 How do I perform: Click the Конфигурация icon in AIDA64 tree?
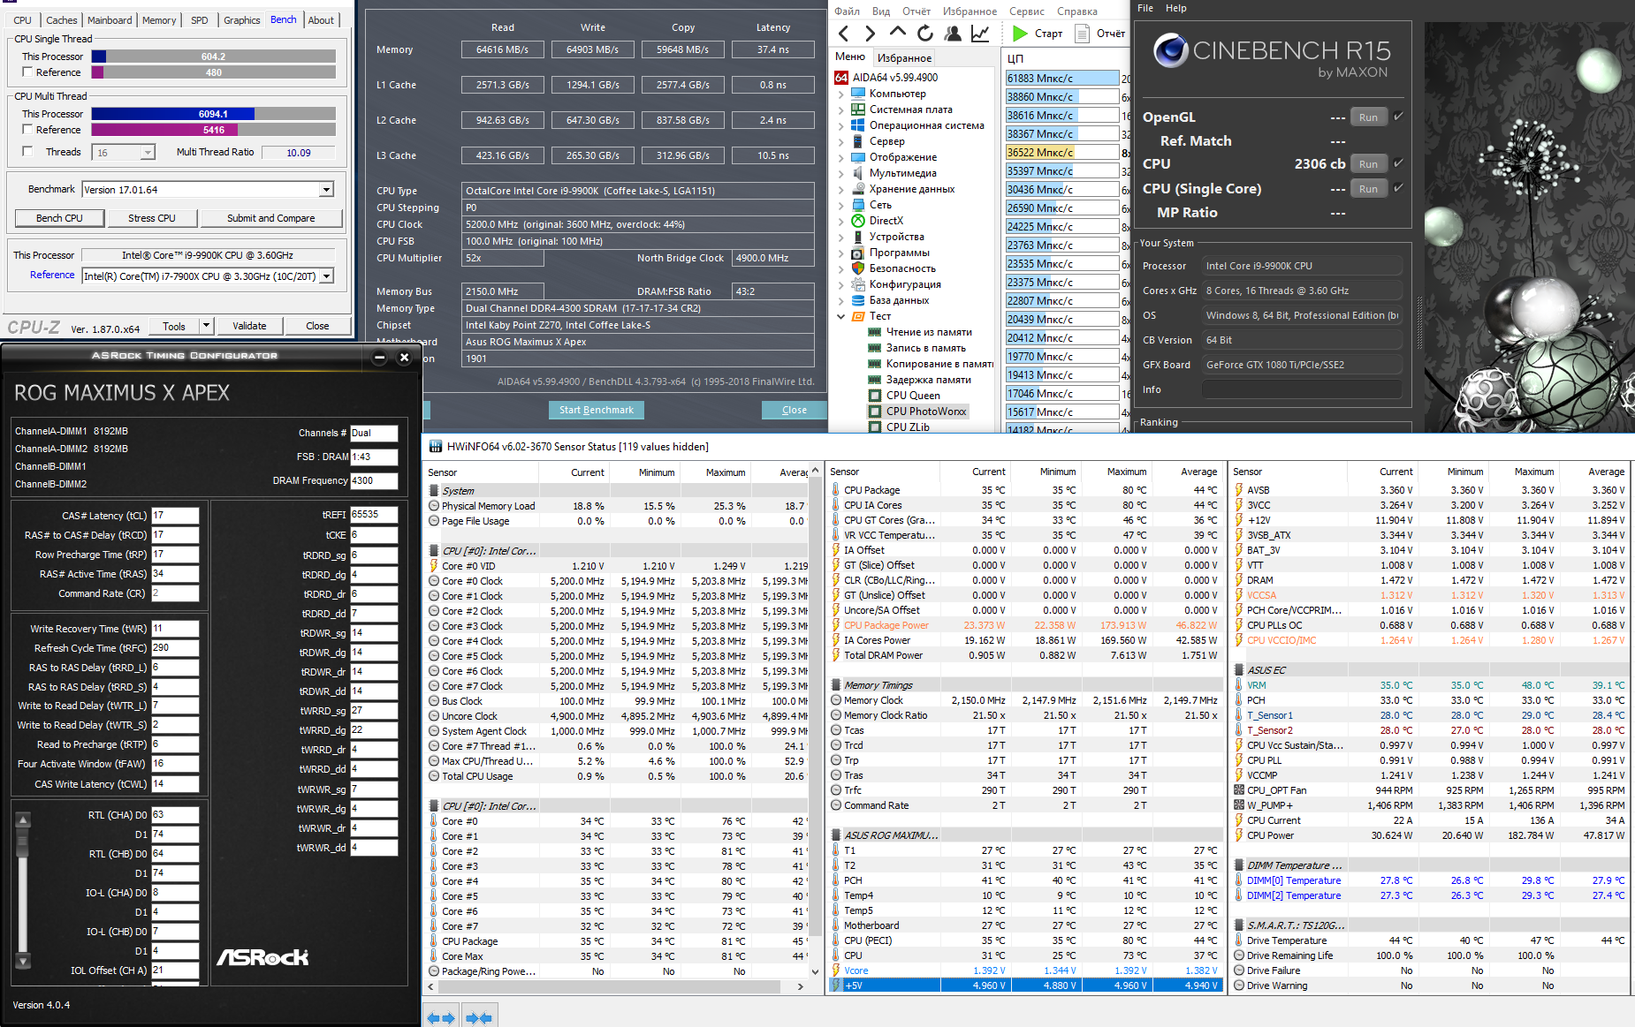click(x=857, y=284)
